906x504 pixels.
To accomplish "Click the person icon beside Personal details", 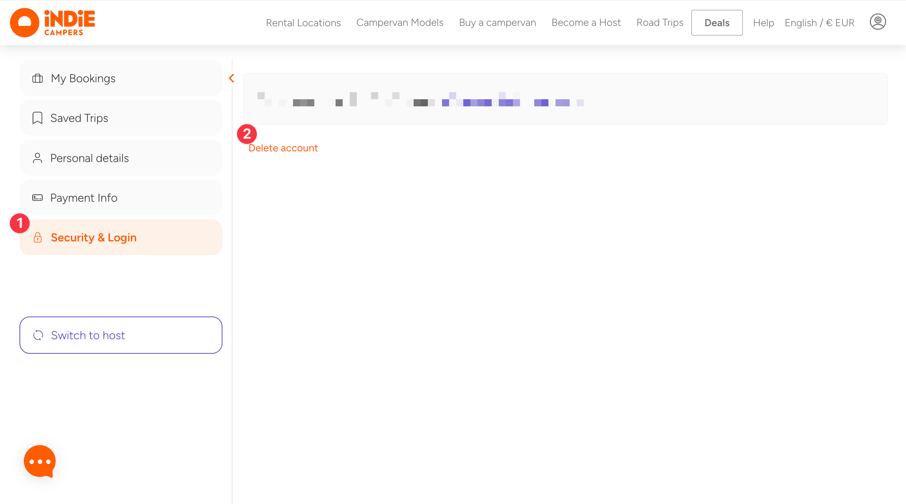I will [37, 158].
